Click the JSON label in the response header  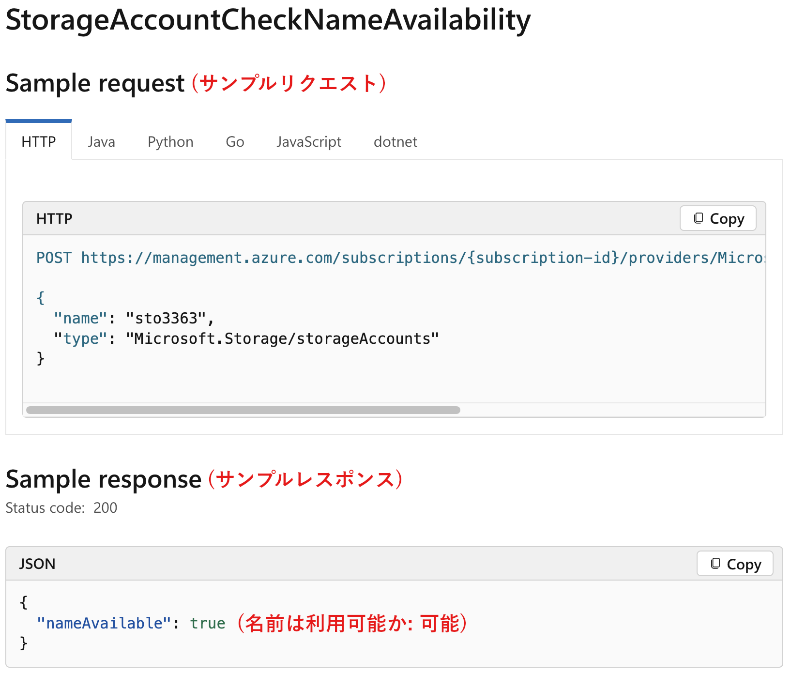point(37,564)
